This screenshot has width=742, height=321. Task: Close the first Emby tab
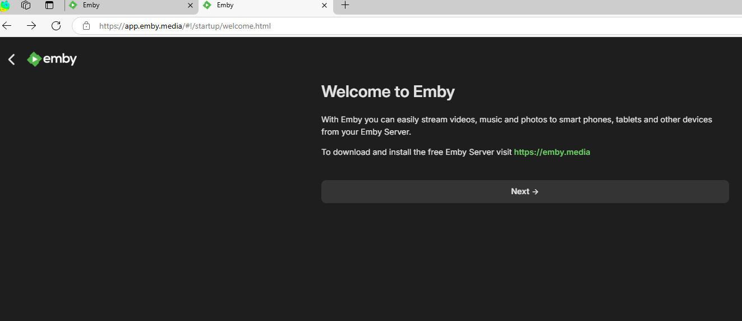pos(190,6)
